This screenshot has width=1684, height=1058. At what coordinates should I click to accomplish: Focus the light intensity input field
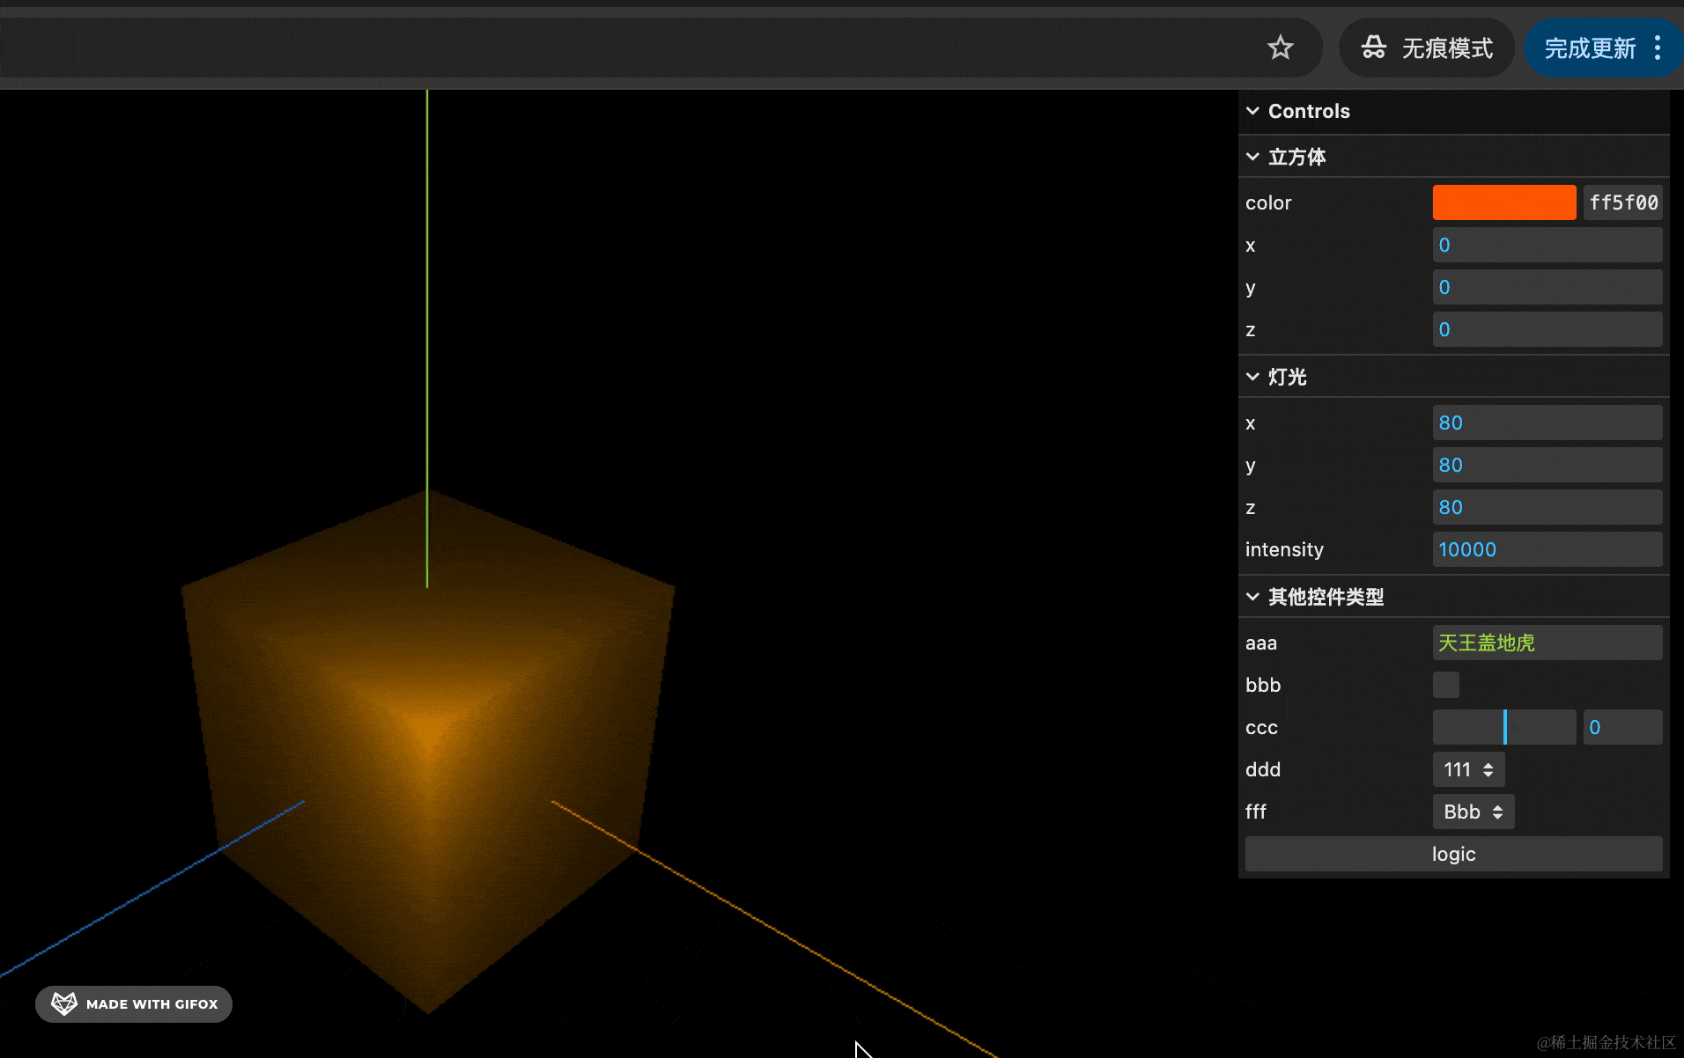click(1547, 549)
